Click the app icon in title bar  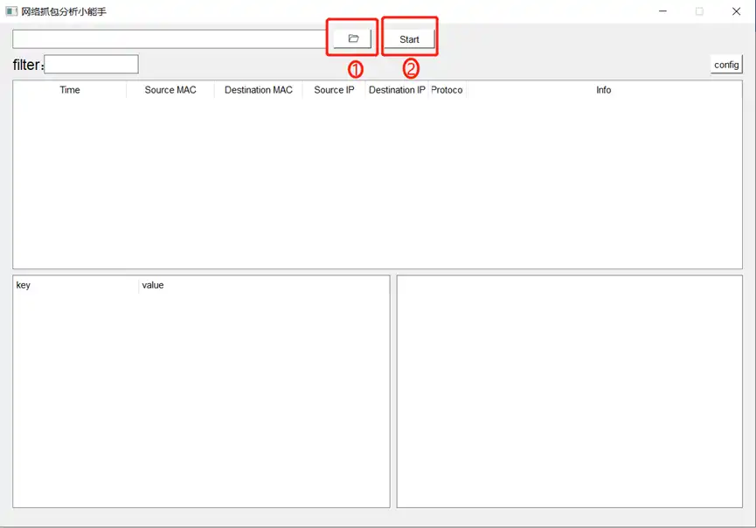tap(11, 11)
